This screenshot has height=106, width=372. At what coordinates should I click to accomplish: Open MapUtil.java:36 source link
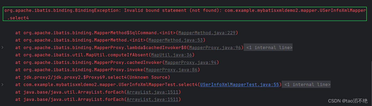171,55
